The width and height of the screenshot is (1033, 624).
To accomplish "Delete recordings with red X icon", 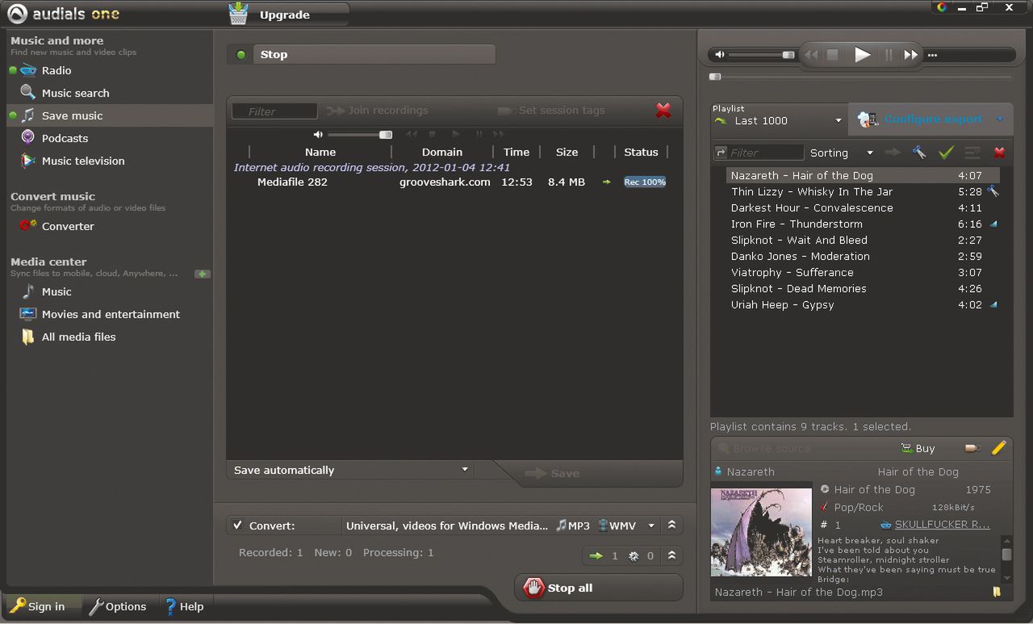I will point(663,111).
